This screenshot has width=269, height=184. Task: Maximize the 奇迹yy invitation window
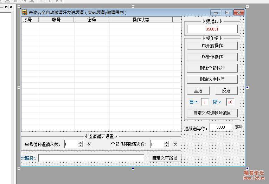(x=227, y=12)
